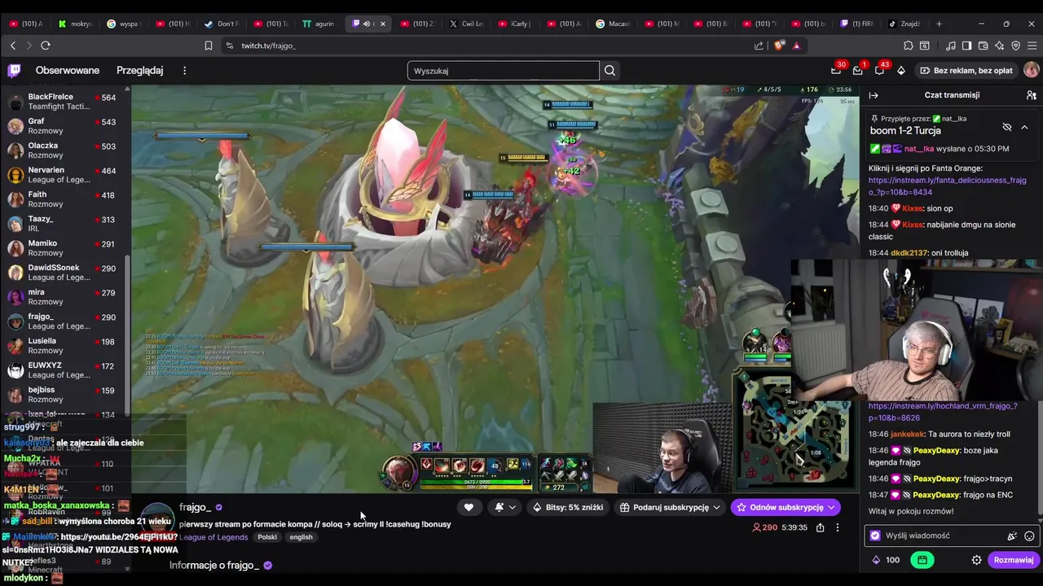Switch to the iCarly browser tab
Image resolution: width=1043 pixels, height=586 pixels.
(x=514, y=24)
